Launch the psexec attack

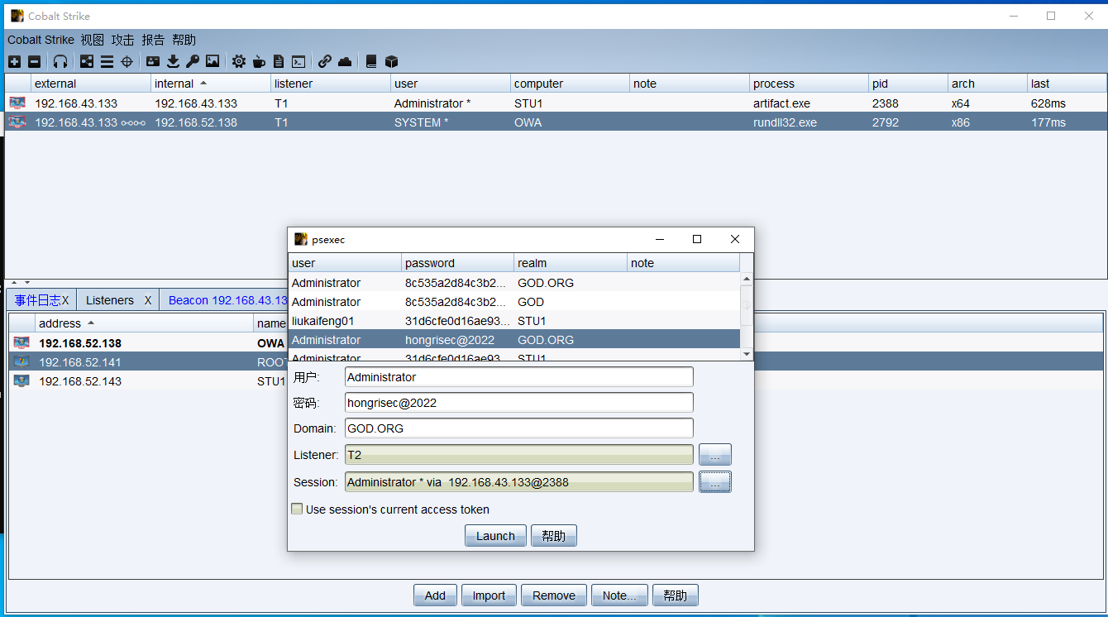(495, 536)
